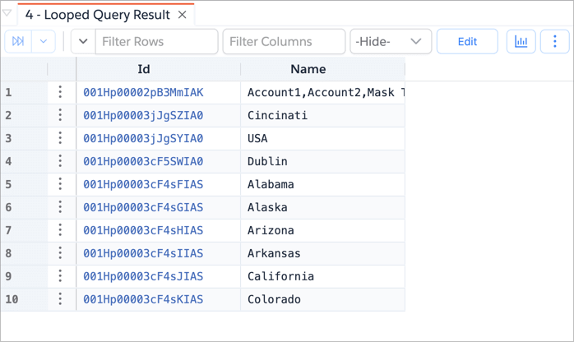Open the -Hide- dropdown
The image size is (574, 342).
coord(391,42)
